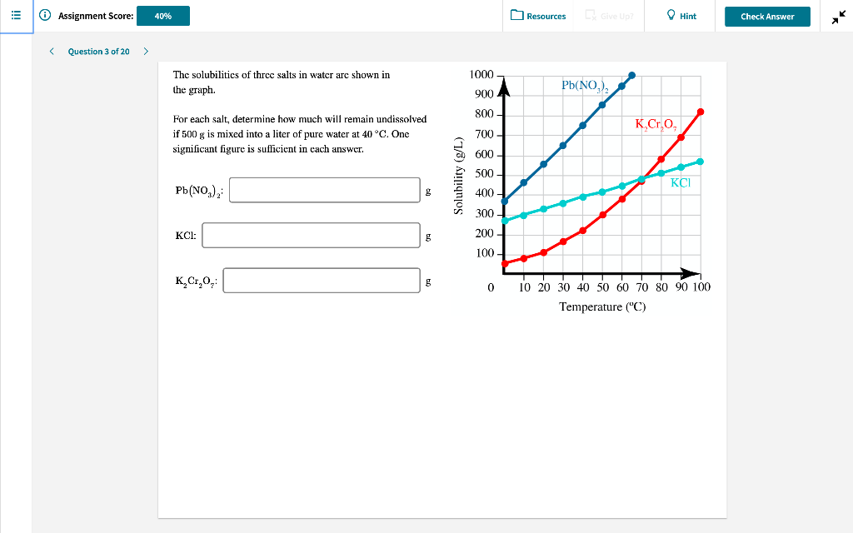
Task: Open the Resources panel
Action: point(538,15)
